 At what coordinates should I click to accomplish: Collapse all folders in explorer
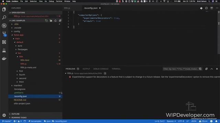click(60, 20)
